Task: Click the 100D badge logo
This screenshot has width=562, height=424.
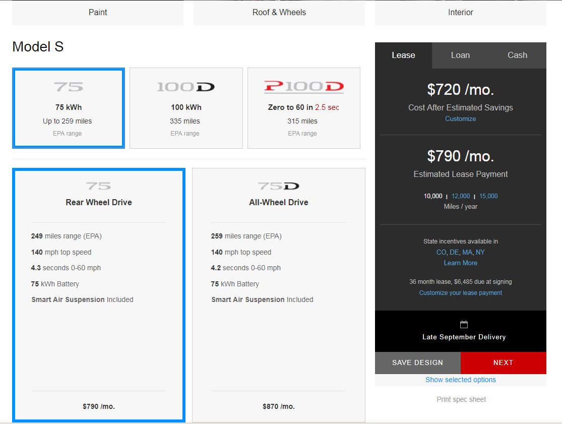Action: tap(185, 87)
